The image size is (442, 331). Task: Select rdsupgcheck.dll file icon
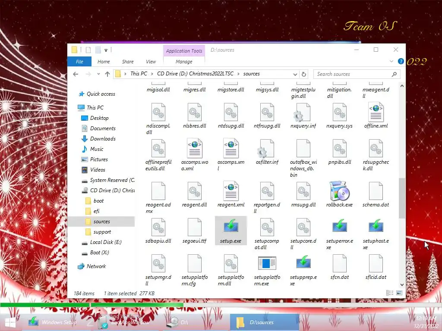376,148
